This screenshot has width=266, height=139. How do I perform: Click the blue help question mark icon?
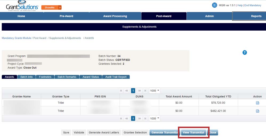244,52
